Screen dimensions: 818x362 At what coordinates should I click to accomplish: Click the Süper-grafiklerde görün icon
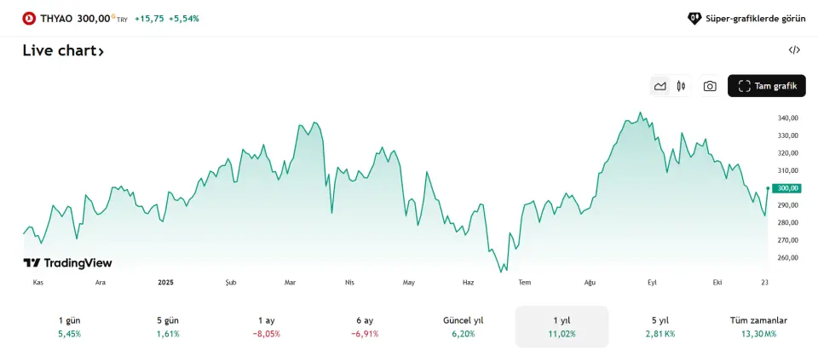pyautogui.click(x=694, y=18)
